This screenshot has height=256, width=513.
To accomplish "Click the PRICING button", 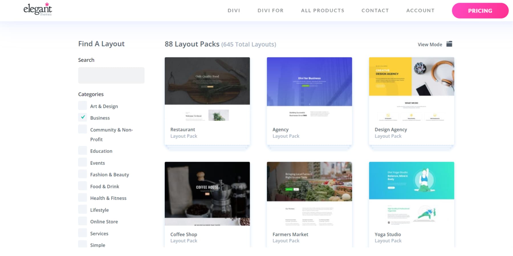I will tap(480, 11).
